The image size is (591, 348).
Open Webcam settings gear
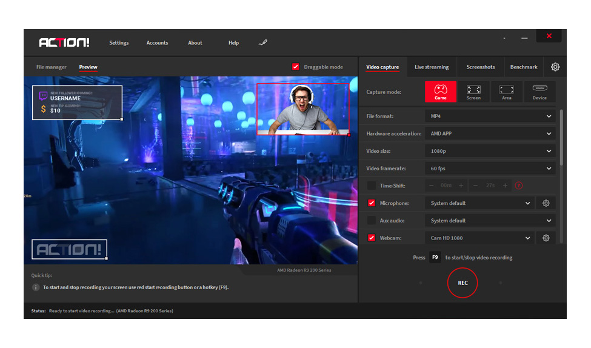(x=546, y=238)
